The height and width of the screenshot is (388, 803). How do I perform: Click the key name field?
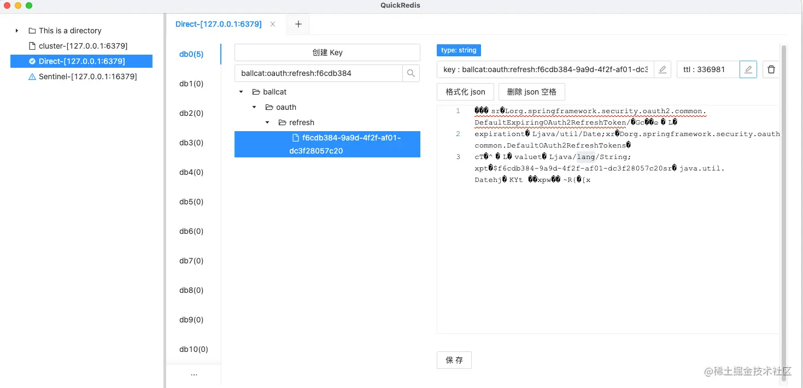[x=546, y=69]
